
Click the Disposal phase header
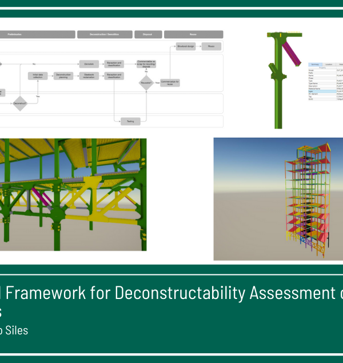[x=147, y=34]
